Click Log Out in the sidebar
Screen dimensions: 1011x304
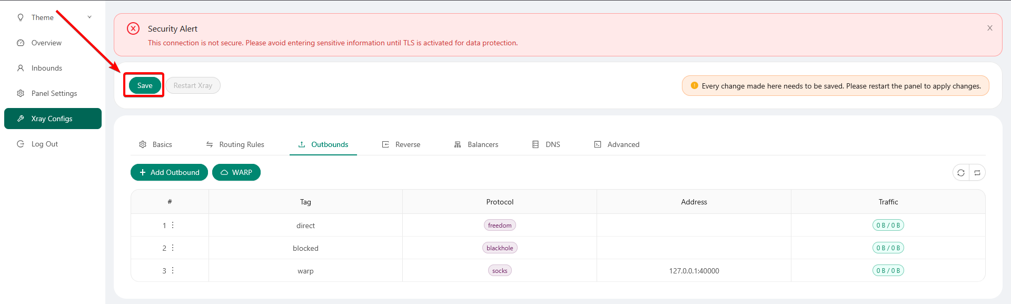click(44, 144)
